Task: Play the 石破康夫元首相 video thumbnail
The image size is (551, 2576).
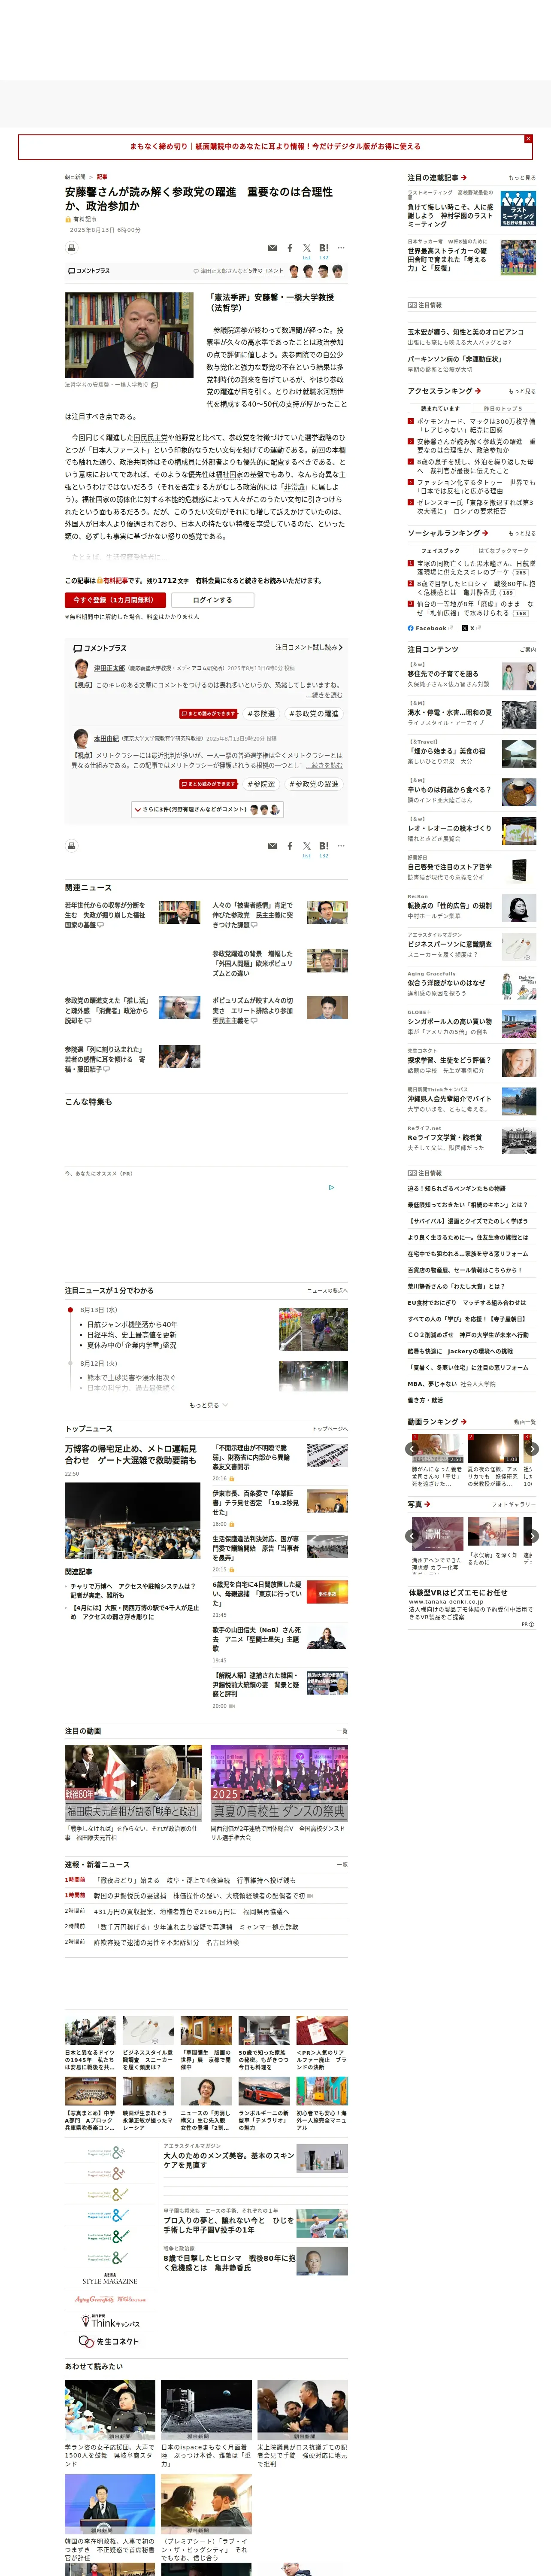Action: coord(133,1782)
